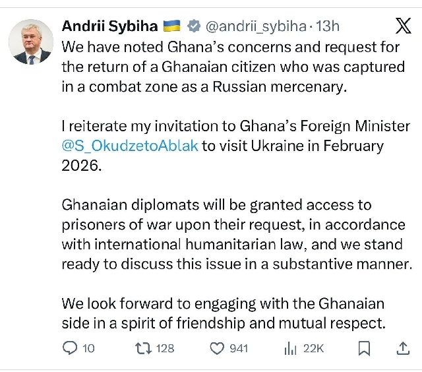Open Andrii Sybiha's profile picture
Image resolution: width=422 pixels, height=372 pixels.
pyautogui.click(x=31, y=42)
